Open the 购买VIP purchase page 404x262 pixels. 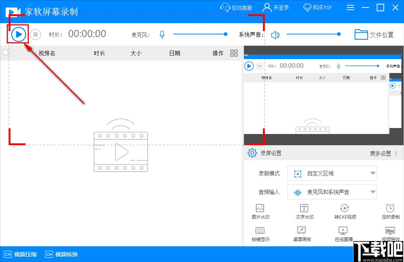tap(317, 7)
